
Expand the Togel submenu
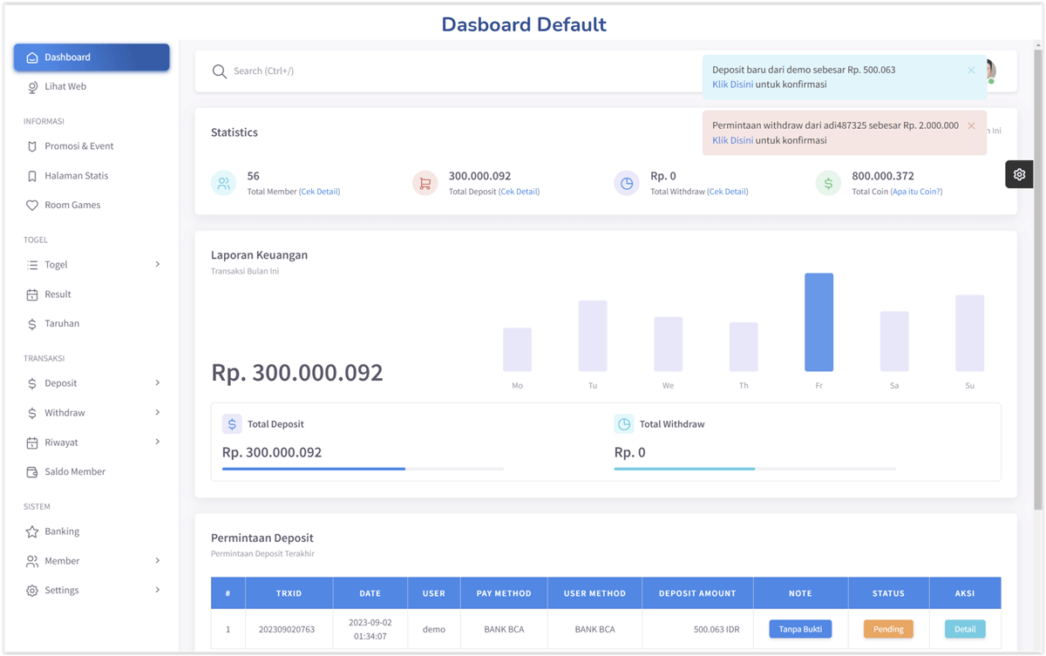pos(158,264)
